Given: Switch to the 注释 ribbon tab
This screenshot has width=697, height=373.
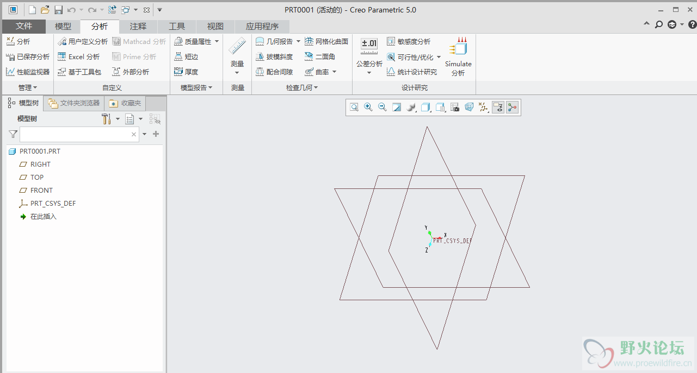Looking at the screenshot, I should tap(138, 26).
